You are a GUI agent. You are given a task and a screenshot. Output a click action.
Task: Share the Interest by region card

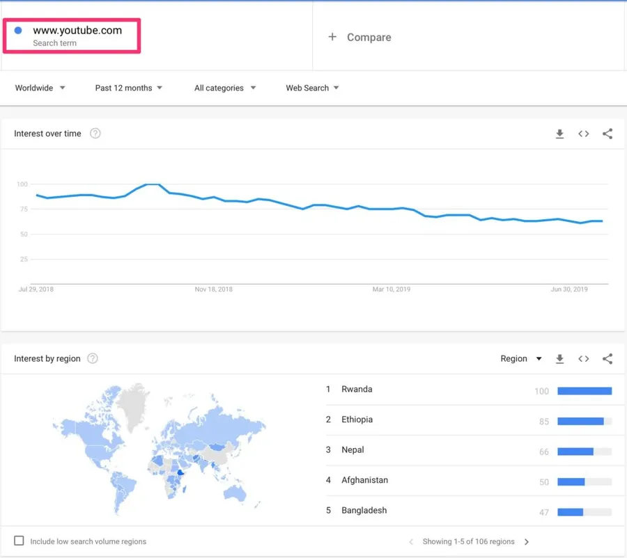click(607, 359)
